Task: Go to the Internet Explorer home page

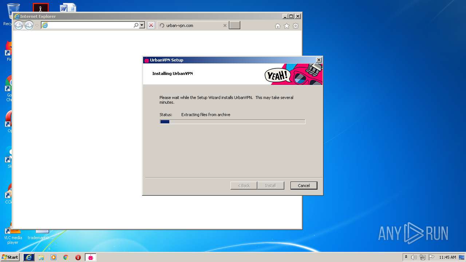Action: [278, 26]
